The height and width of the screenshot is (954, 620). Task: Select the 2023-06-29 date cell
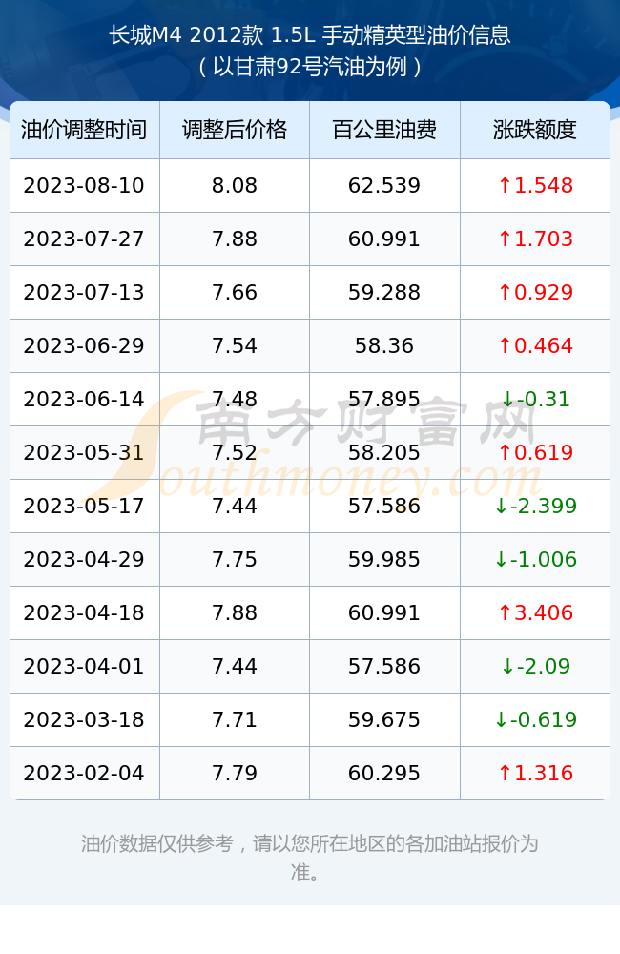85,345
